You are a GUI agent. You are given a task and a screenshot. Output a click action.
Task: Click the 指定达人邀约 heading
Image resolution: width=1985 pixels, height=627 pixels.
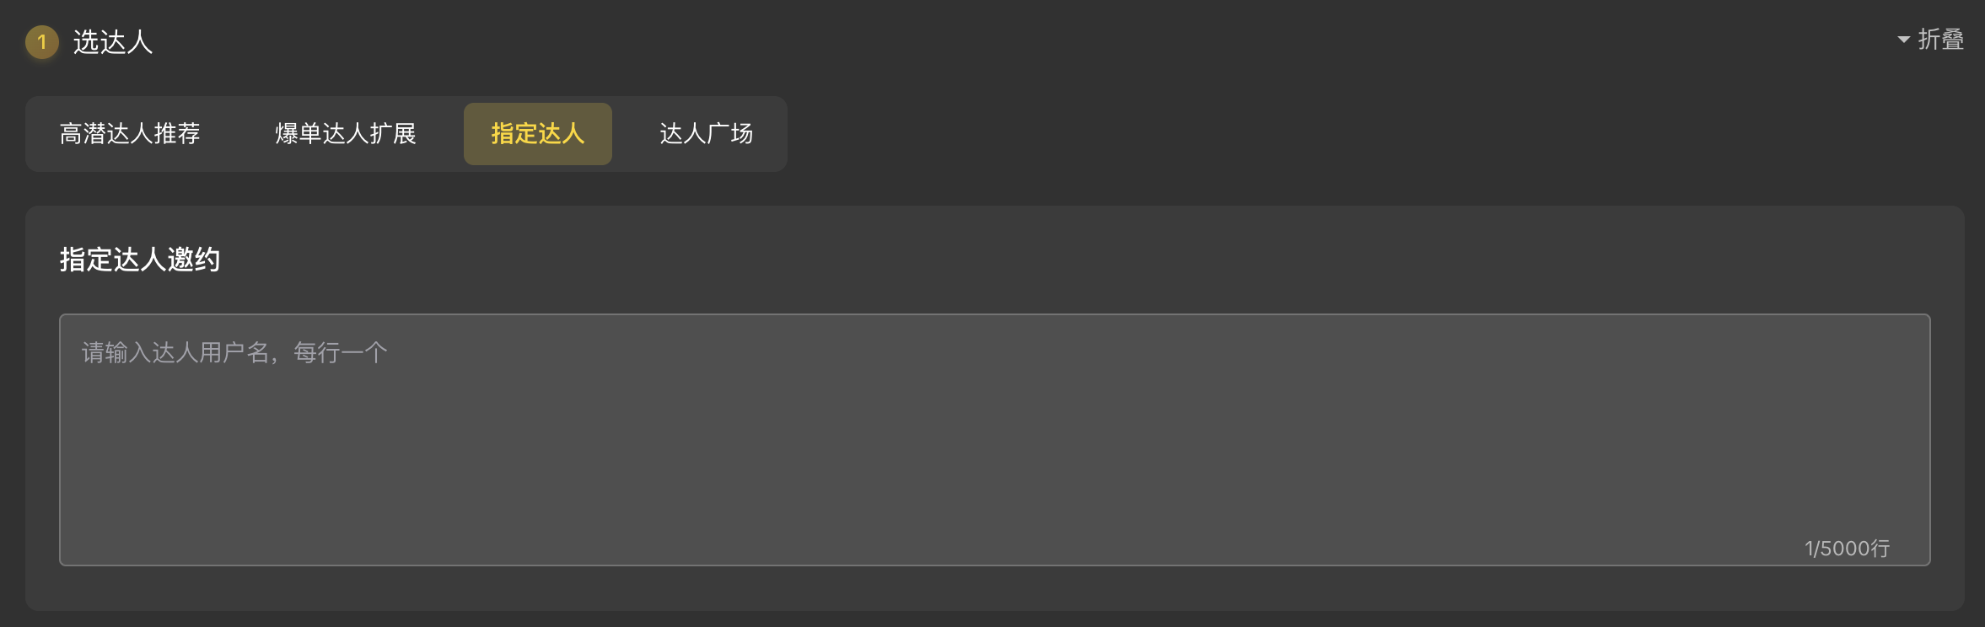tap(140, 260)
